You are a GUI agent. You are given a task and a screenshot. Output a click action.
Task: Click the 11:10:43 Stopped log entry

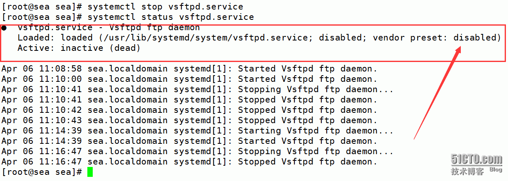click(x=190, y=120)
